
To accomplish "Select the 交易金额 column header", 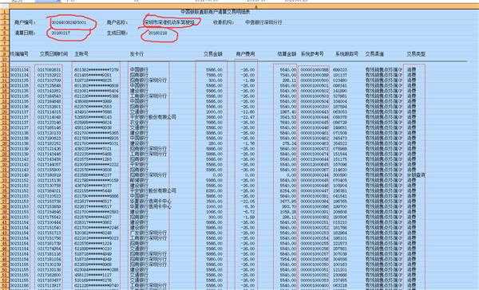I will pos(213,54).
